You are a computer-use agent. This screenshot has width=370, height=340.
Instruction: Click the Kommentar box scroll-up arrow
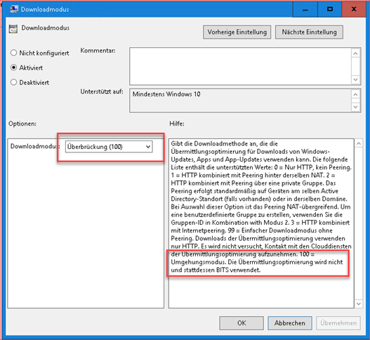click(355, 53)
